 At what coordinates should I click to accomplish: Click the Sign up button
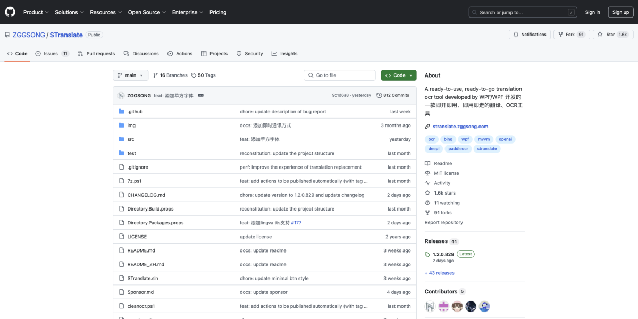pyautogui.click(x=620, y=12)
